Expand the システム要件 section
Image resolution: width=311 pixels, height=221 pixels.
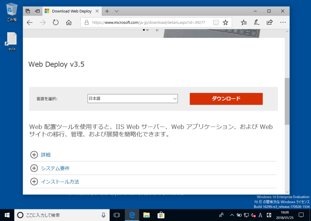pyautogui.click(x=34, y=168)
